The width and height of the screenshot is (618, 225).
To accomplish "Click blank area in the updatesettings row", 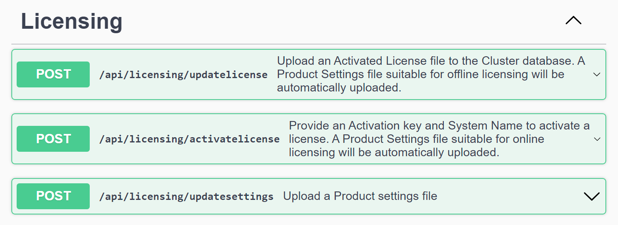I will (x=508, y=196).
